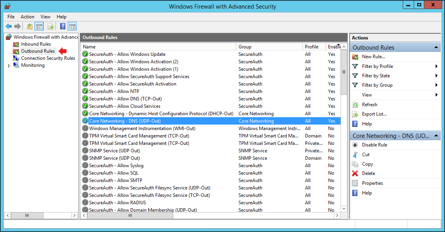Viewport: 445px width, 232px height.
Task: Click the Back arrow in the toolbar
Action: point(9,27)
